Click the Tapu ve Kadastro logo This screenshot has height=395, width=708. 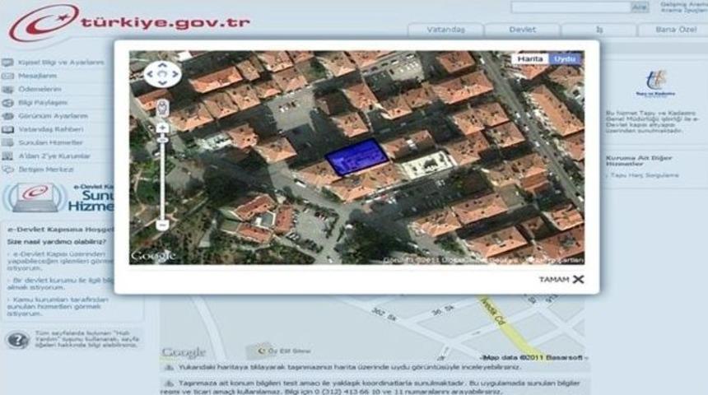pyautogui.click(x=655, y=82)
